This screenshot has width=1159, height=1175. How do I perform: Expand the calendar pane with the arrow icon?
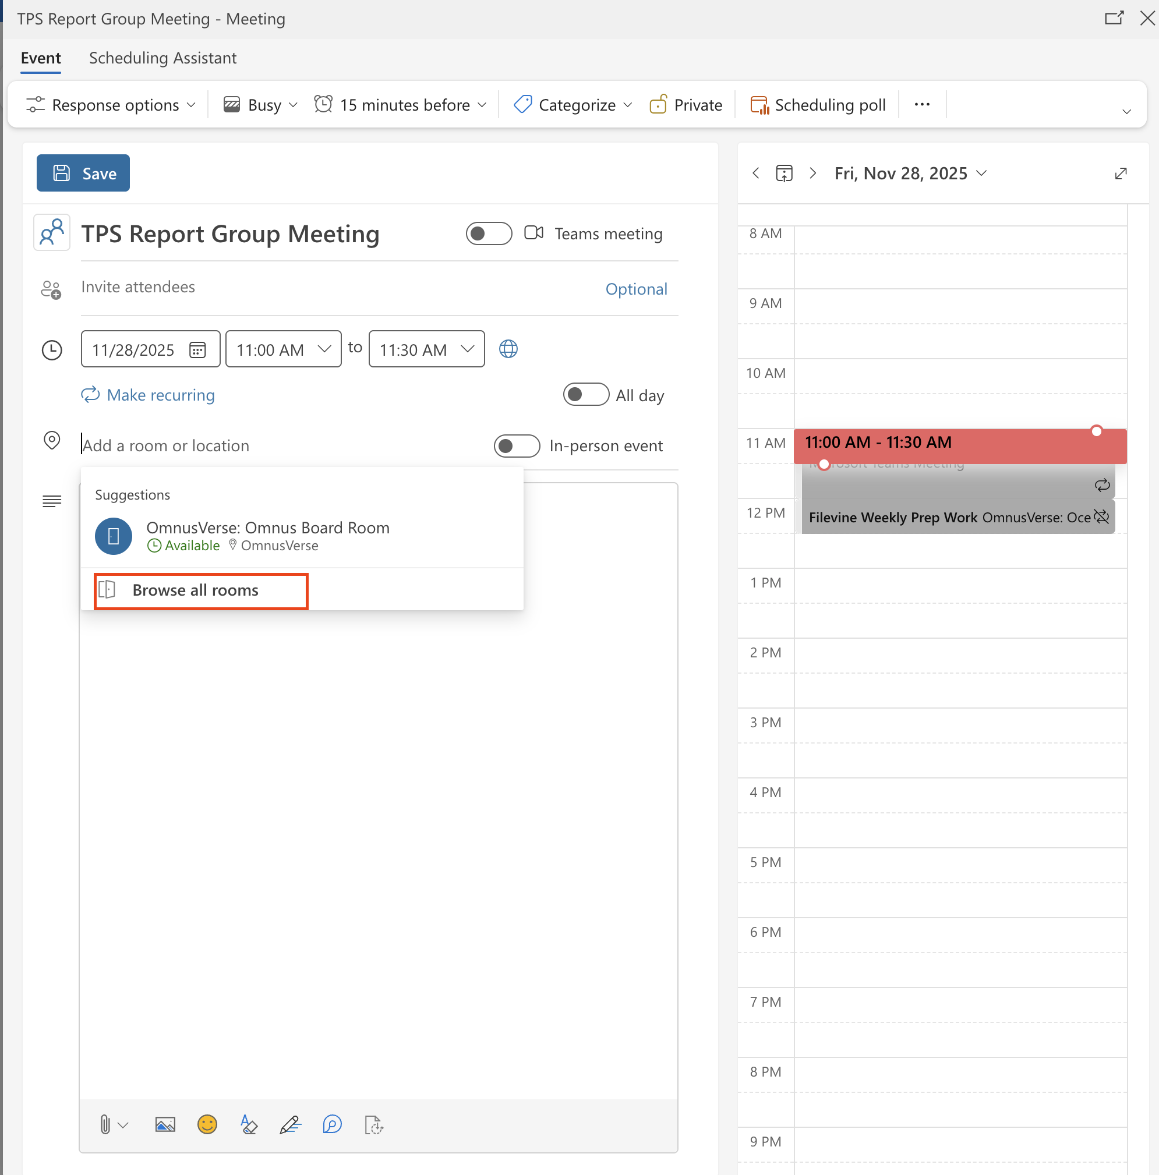pyautogui.click(x=1120, y=174)
